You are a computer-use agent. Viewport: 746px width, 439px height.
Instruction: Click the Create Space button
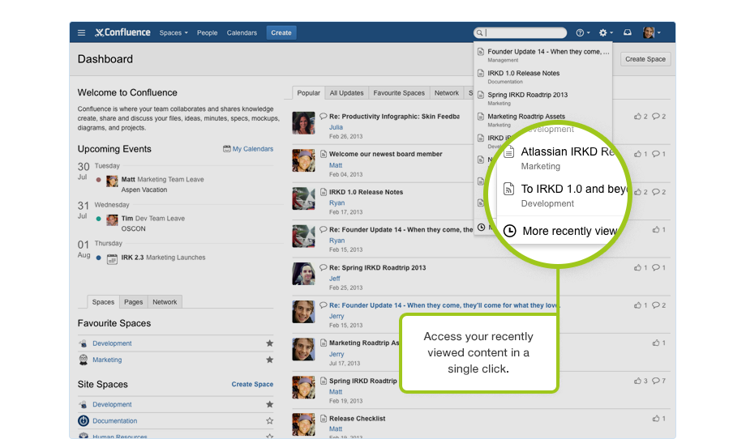point(645,59)
